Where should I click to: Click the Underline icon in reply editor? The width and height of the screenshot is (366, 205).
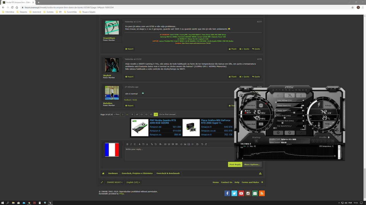click(135, 144)
